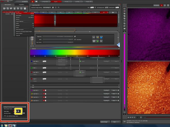Click the first icon in the Open projects toolbar
The height and width of the screenshot is (127, 170).
4,8
